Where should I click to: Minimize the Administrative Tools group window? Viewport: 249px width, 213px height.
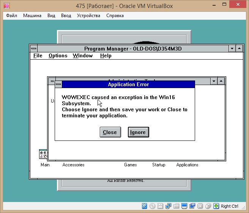tap(214, 81)
